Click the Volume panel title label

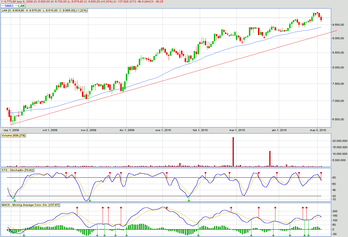point(14,135)
